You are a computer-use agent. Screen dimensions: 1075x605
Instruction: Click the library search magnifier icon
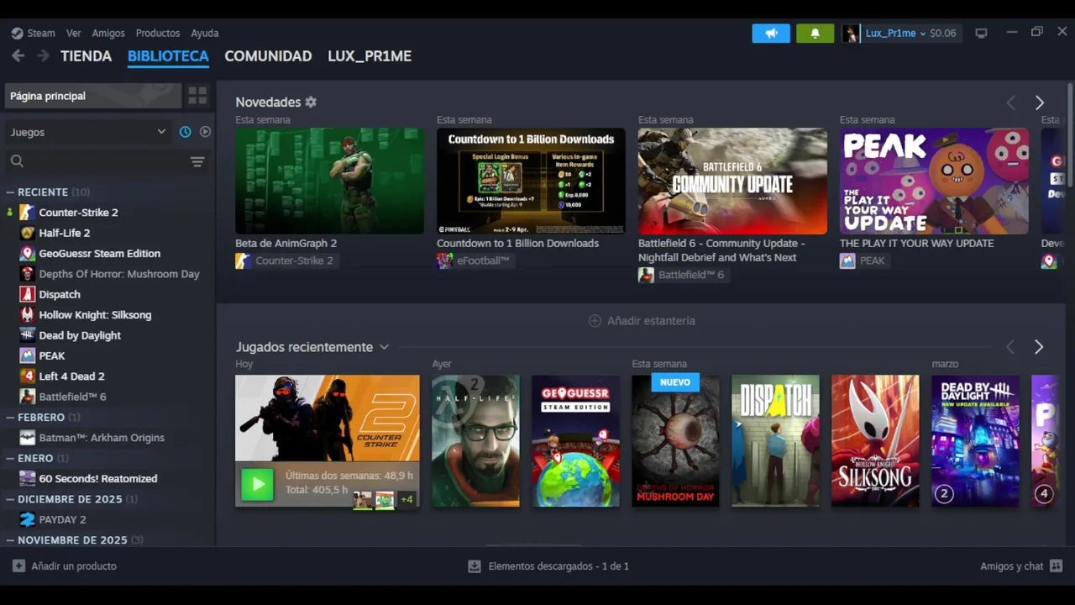point(17,161)
